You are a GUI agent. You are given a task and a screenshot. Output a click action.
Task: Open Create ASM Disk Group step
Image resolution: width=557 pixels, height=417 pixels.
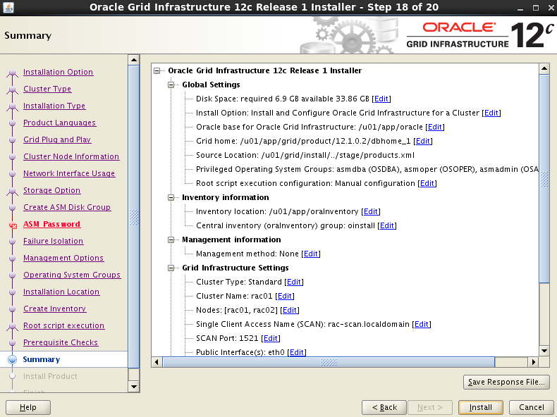coord(67,207)
